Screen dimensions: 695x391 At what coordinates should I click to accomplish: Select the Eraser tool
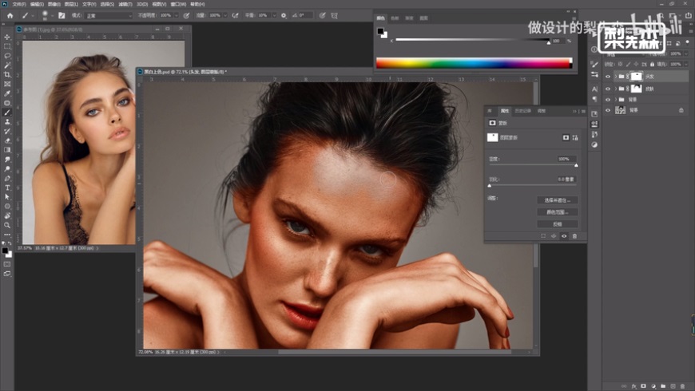[7, 140]
